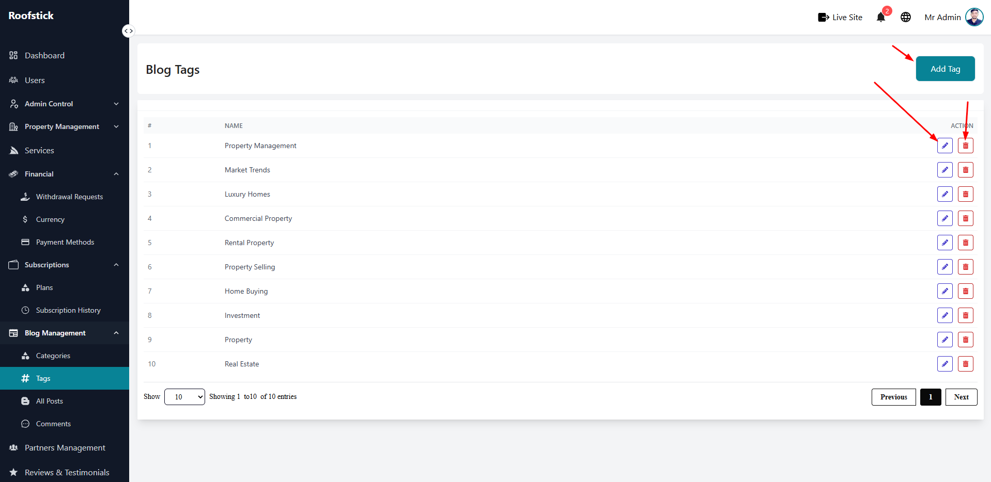Edit the Investment tag
991x482 pixels.
coord(944,315)
